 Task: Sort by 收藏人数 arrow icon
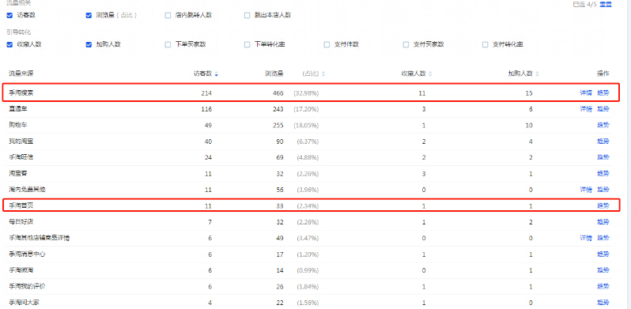pyautogui.click(x=430, y=74)
